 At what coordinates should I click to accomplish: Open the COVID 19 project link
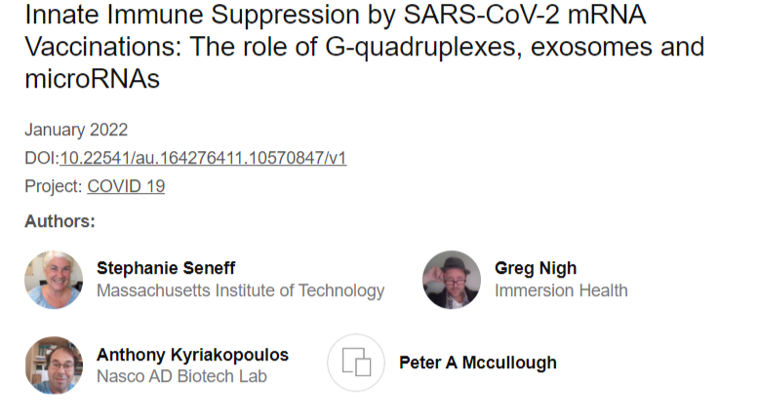[126, 186]
